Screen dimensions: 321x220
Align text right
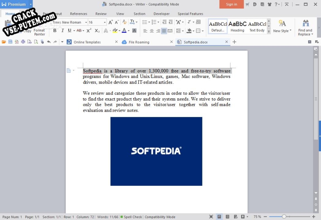point(158,31)
